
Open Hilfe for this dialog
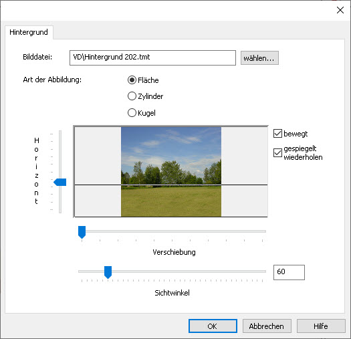tap(321, 326)
